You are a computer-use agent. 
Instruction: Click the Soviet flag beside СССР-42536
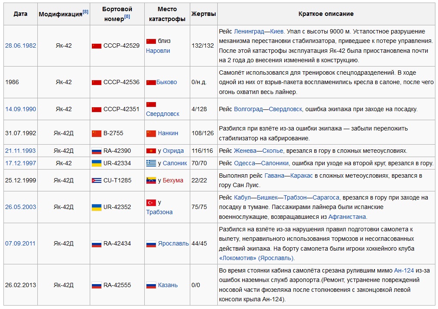(96, 82)
